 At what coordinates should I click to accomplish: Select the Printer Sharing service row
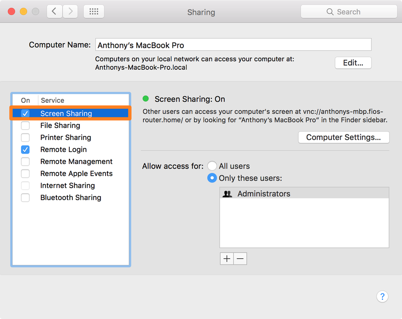[70, 137]
